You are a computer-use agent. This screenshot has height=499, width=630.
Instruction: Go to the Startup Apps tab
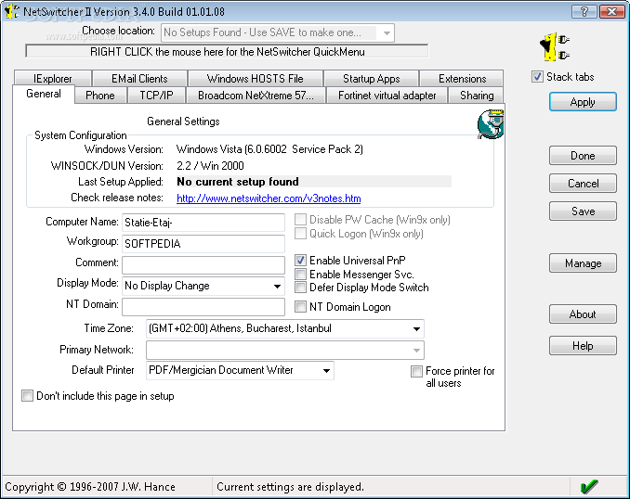(372, 79)
